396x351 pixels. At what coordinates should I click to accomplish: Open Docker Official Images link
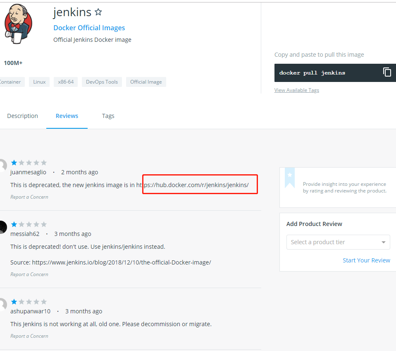89,28
